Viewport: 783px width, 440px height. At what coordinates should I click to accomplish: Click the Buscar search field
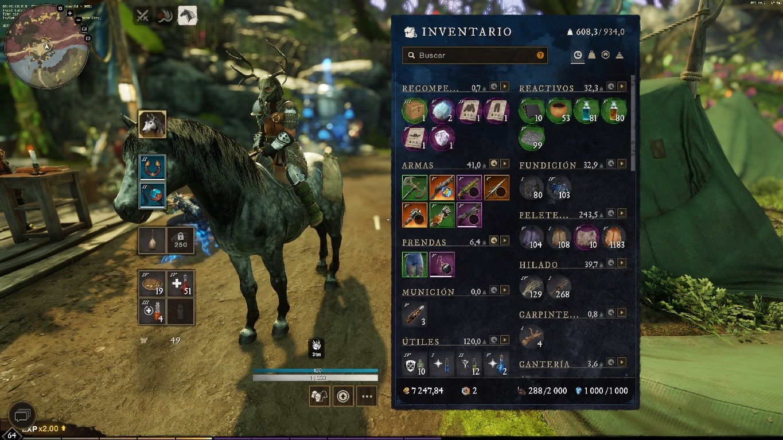click(475, 55)
